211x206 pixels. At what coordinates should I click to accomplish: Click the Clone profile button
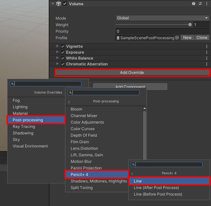point(202,38)
